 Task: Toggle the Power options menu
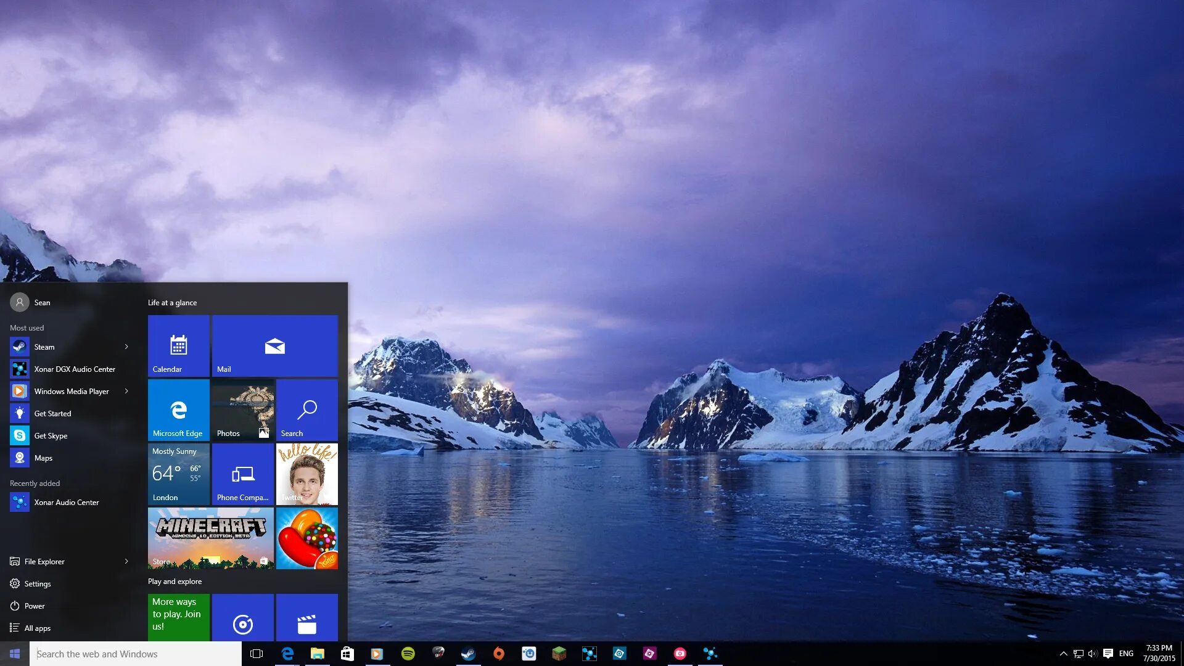(33, 605)
